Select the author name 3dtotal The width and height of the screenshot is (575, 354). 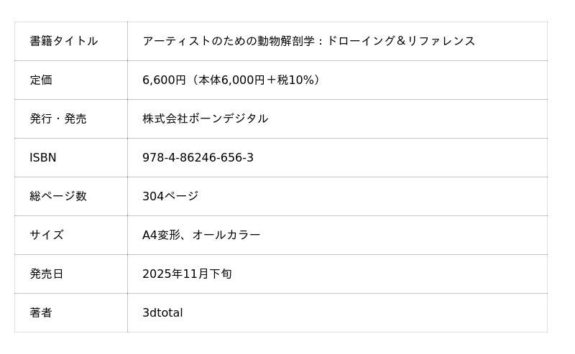[x=162, y=312]
